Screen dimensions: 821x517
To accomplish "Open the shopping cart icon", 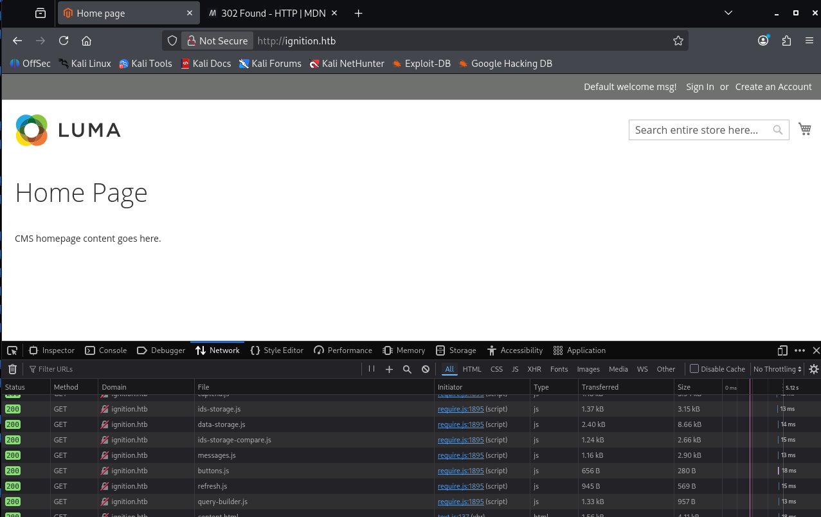I will click(804, 129).
